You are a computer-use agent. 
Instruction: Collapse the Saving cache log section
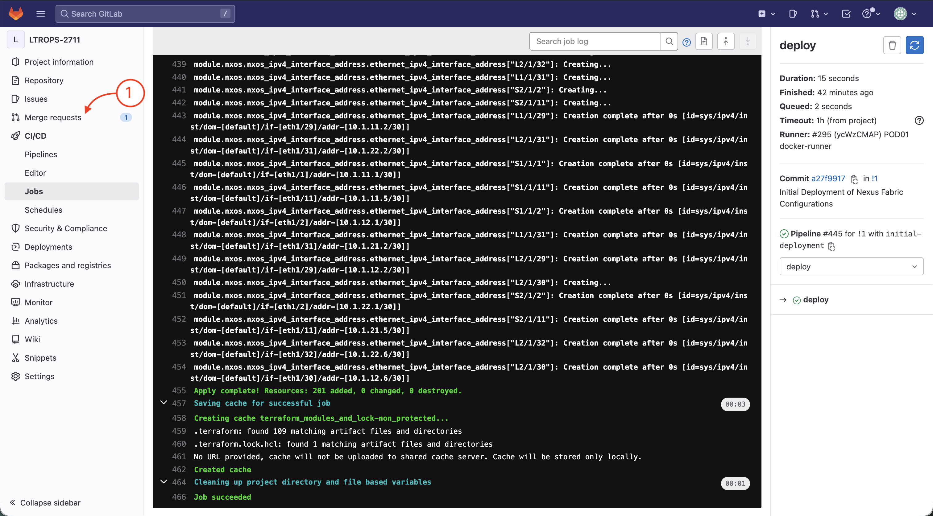(x=164, y=403)
